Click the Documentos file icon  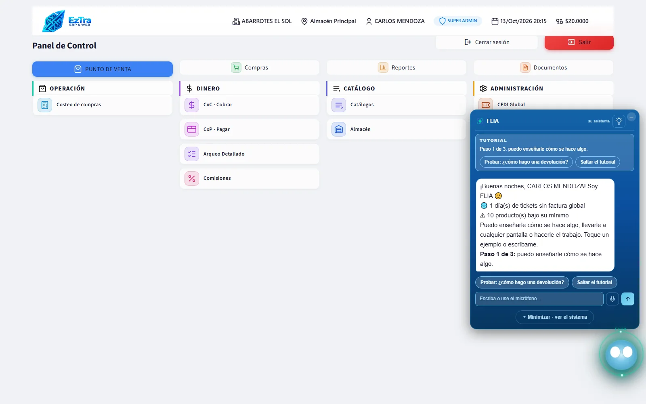(525, 67)
